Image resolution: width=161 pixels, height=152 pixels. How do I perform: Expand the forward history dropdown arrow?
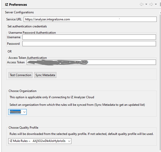156,4
